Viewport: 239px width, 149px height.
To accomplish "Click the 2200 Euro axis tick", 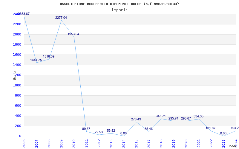I will click(17, 24).
